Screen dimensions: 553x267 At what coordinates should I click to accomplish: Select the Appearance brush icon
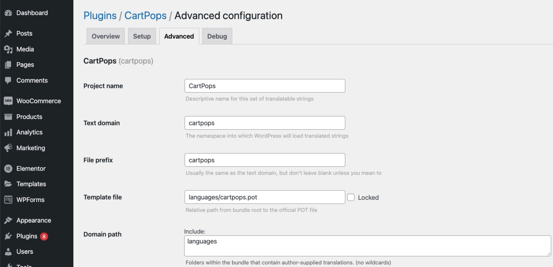(8, 220)
